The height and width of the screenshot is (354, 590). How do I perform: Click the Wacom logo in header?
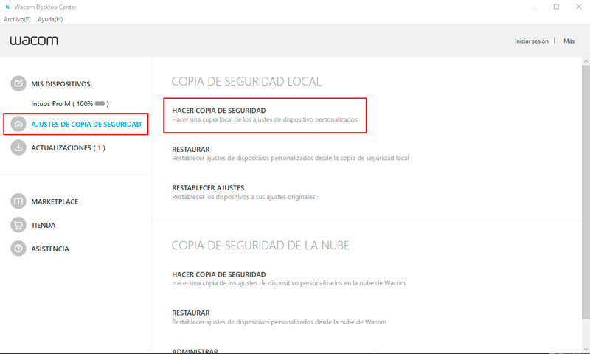pos(33,41)
